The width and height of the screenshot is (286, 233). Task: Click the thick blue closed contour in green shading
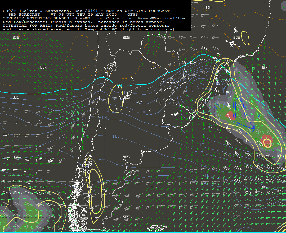click(x=244, y=113)
